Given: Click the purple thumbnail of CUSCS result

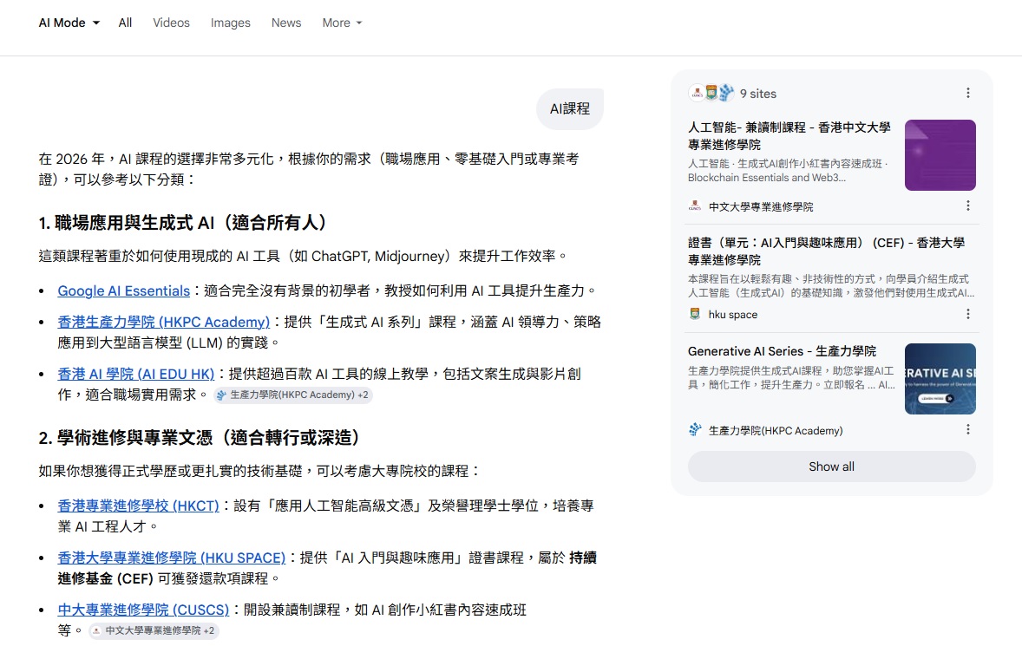Looking at the screenshot, I should (x=940, y=155).
